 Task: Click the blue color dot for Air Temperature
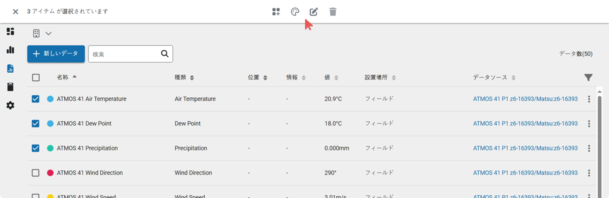click(x=50, y=99)
